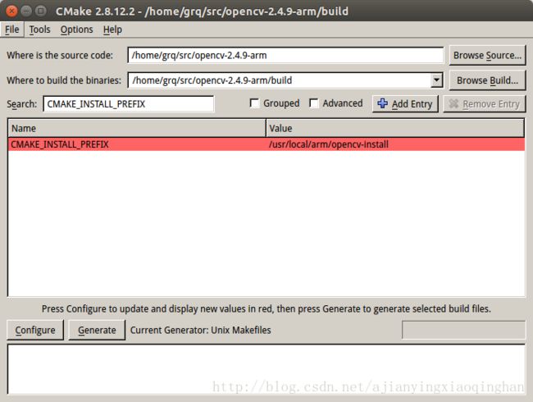Click the /usr/local/arm/opencv-install value cell
Screen dimensions: 533x402
click(x=395, y=144)
